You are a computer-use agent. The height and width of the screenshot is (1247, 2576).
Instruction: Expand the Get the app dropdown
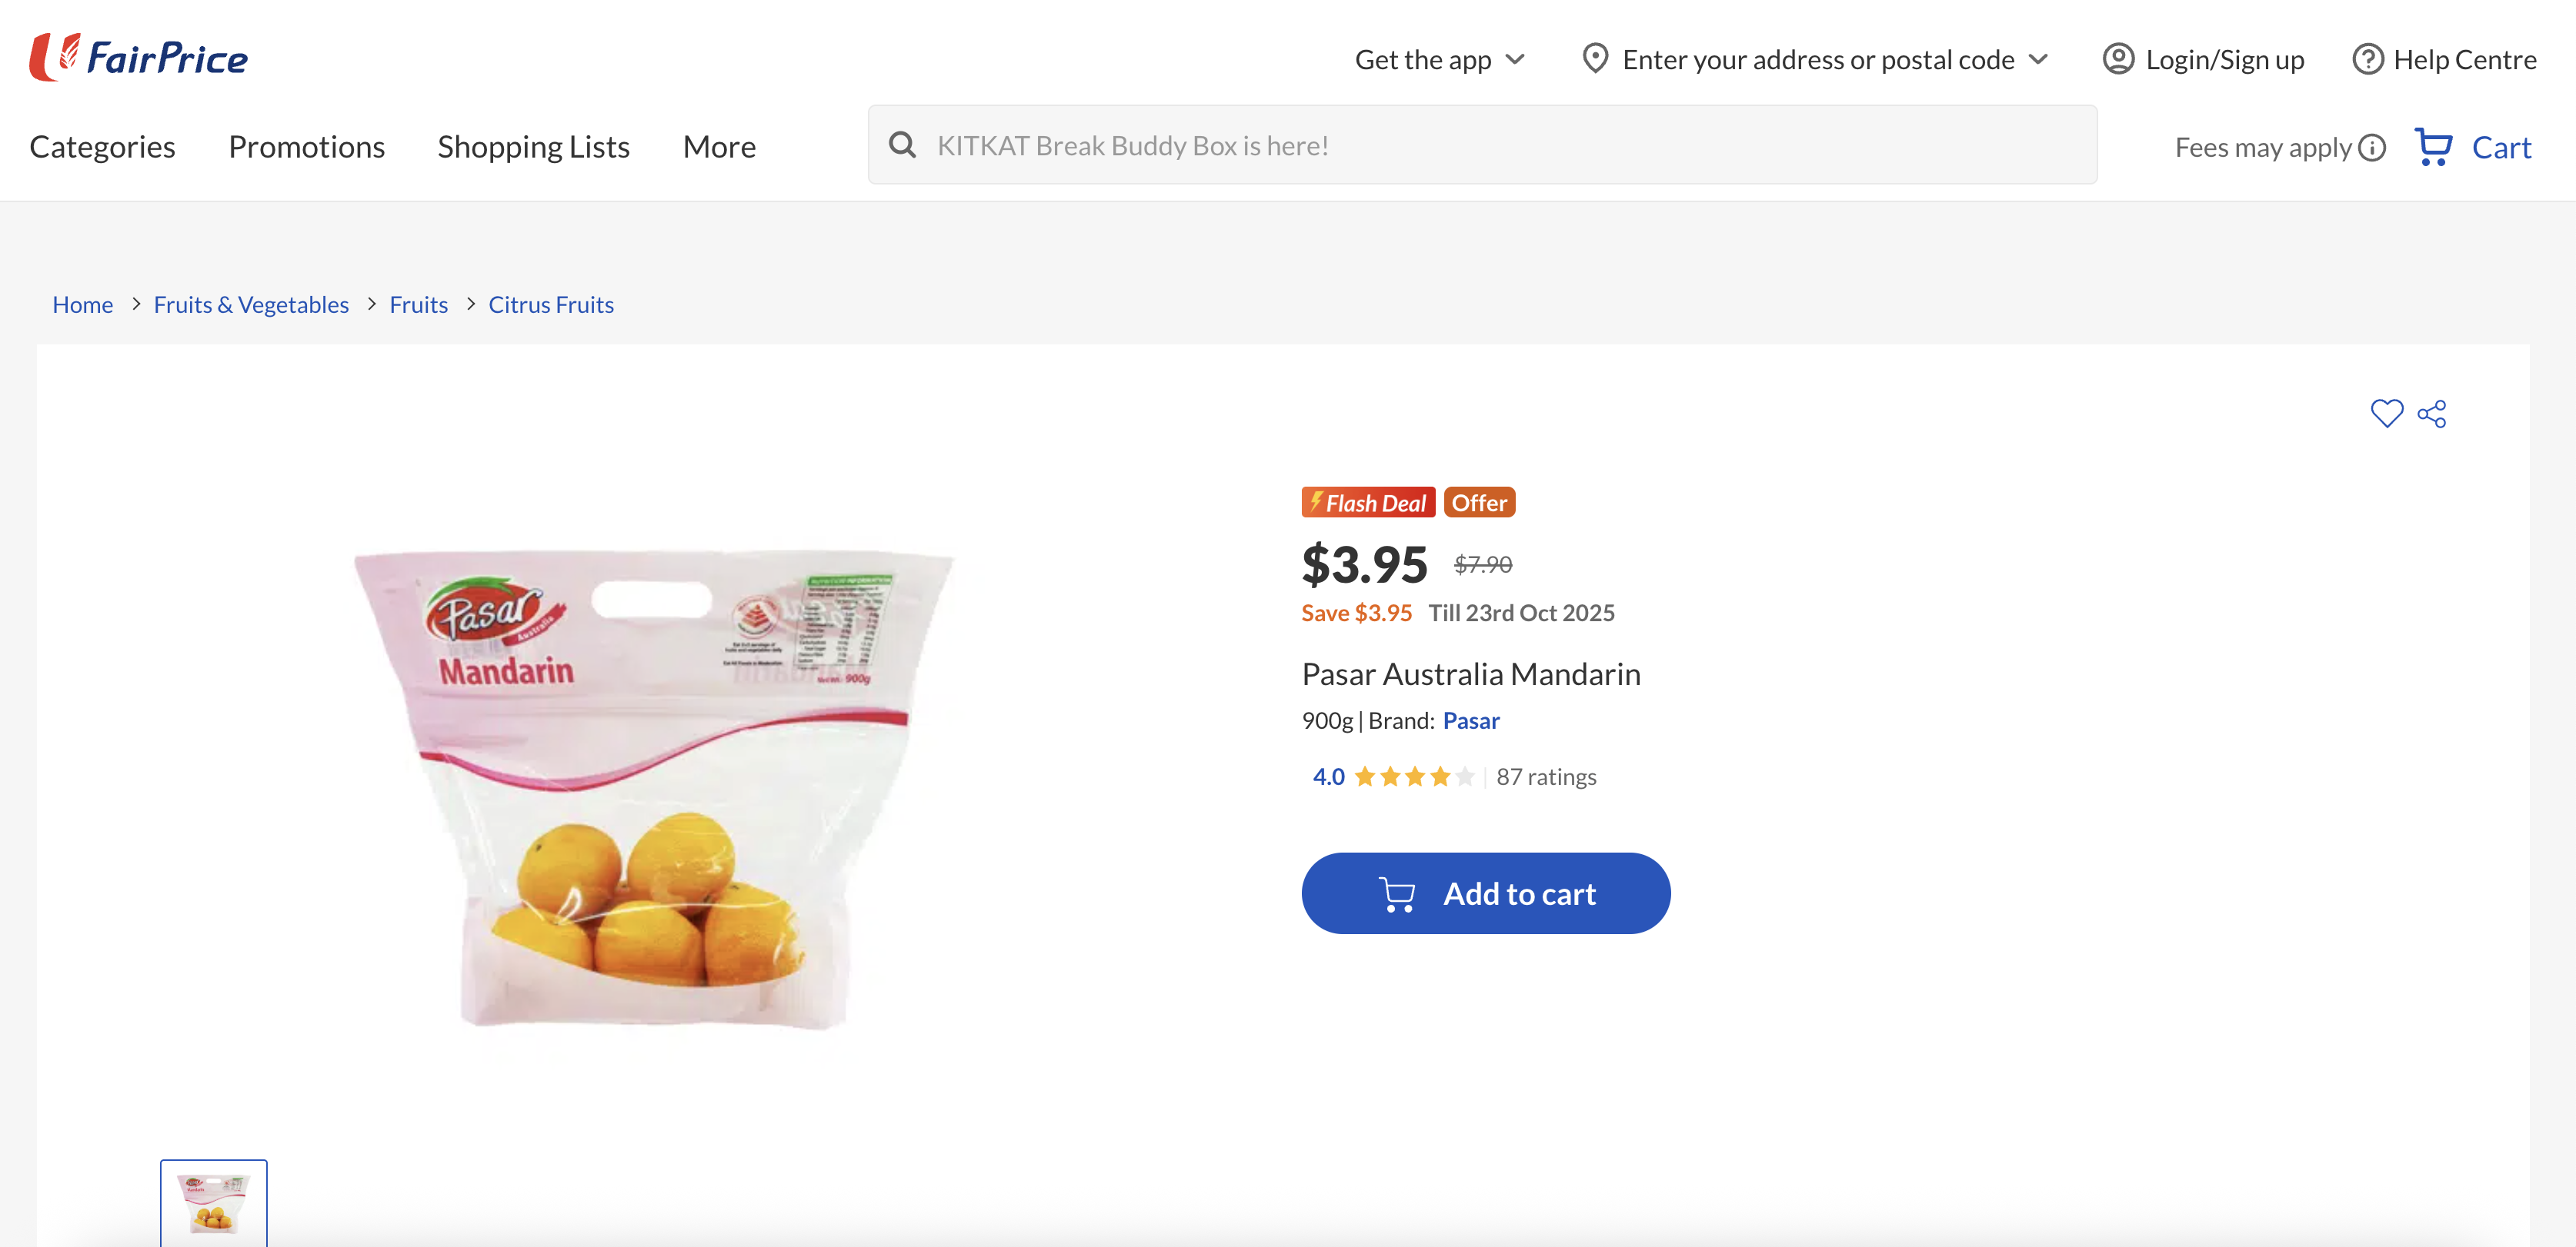pyautogui.click(x=1439, y=59)
